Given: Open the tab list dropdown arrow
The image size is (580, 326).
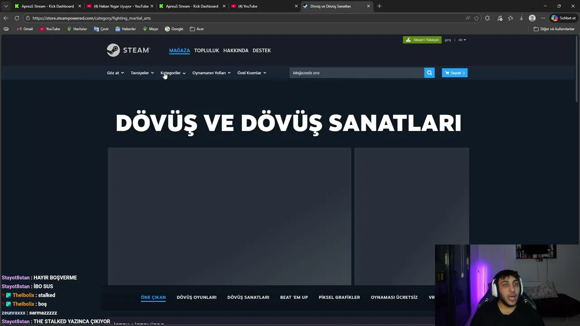Looking at the screenshot, I should pos(5,6).
